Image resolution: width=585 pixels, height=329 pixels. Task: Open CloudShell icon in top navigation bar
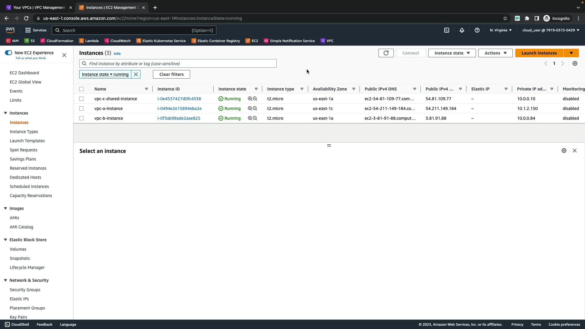pos(446,30)
